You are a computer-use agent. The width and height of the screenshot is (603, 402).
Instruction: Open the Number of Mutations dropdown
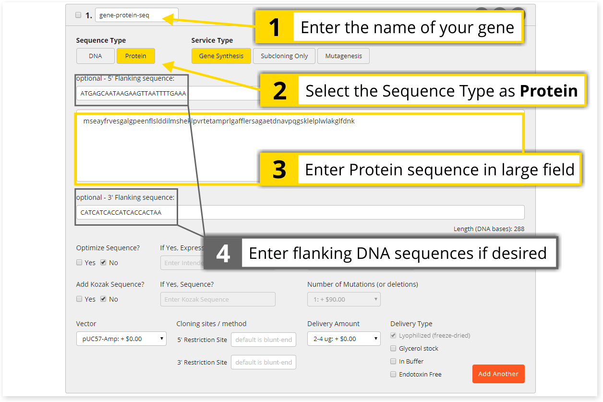[344, 299]
